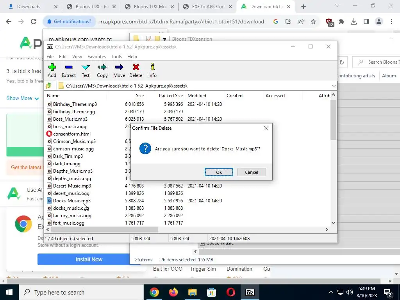Click the 7-Zip horizontal scrollbar thumb
The height and width of the screenshot is (300, 400).
pos(105,230)
